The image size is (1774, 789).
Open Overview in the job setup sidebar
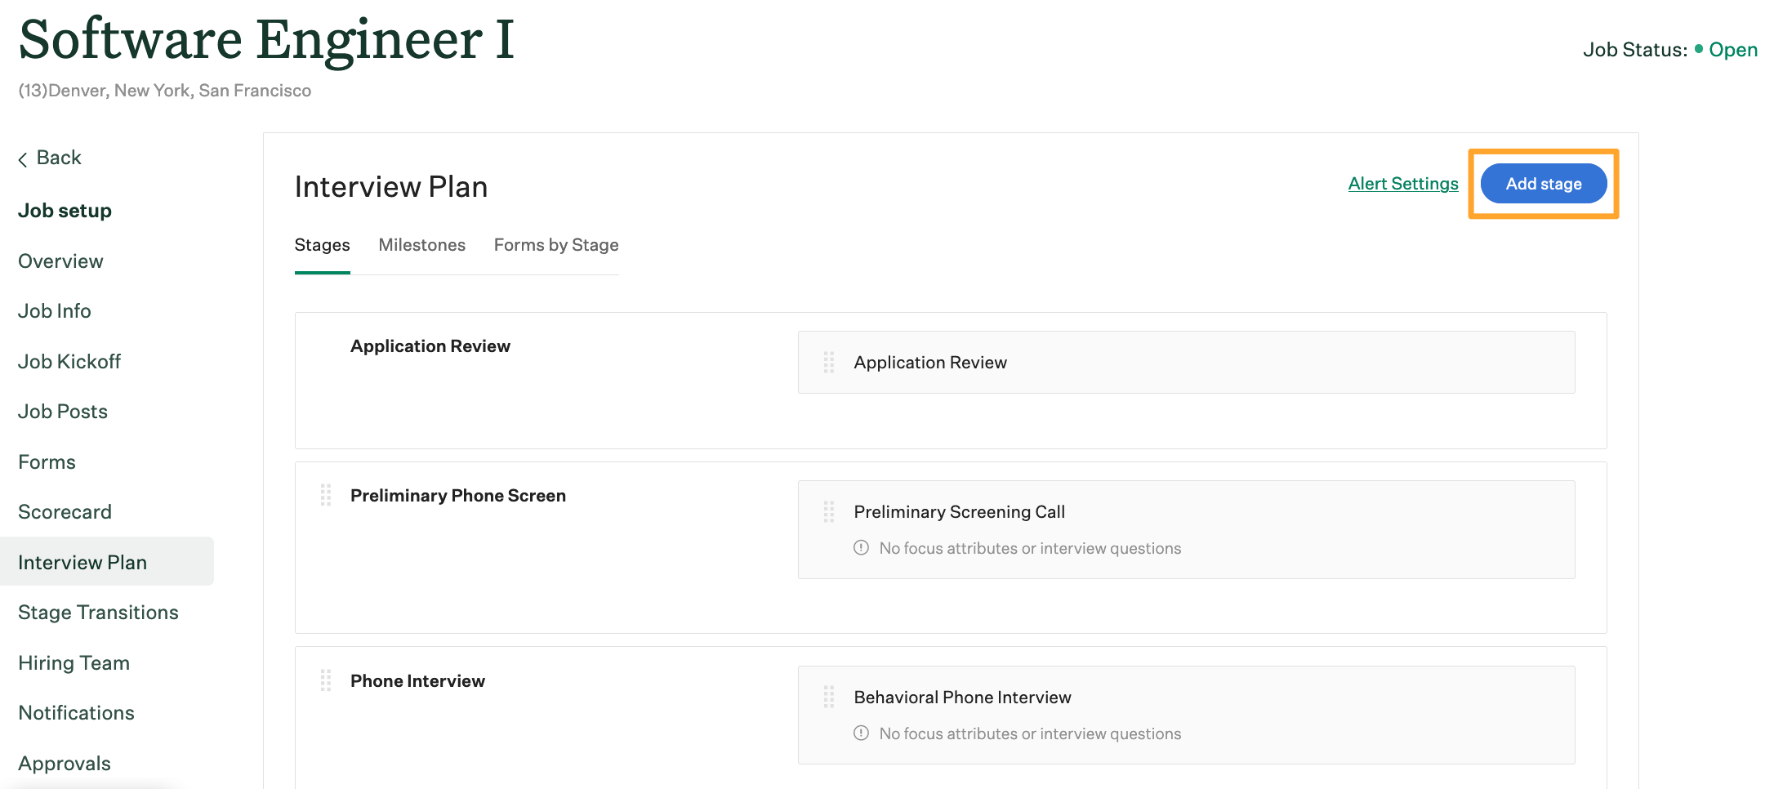[x=60, y=261]
